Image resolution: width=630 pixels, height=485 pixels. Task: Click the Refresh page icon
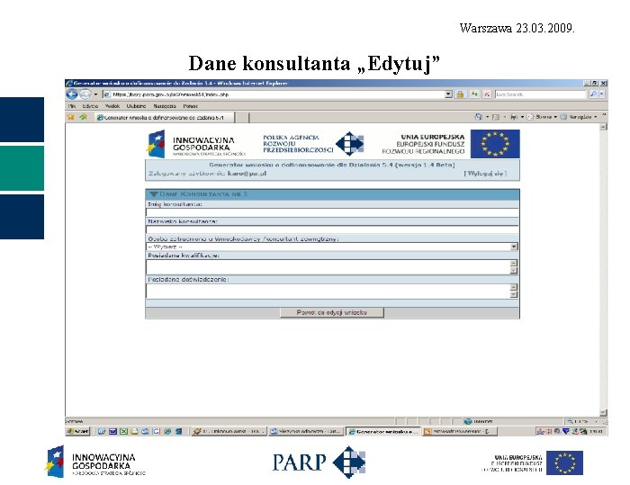pos(474,94)
